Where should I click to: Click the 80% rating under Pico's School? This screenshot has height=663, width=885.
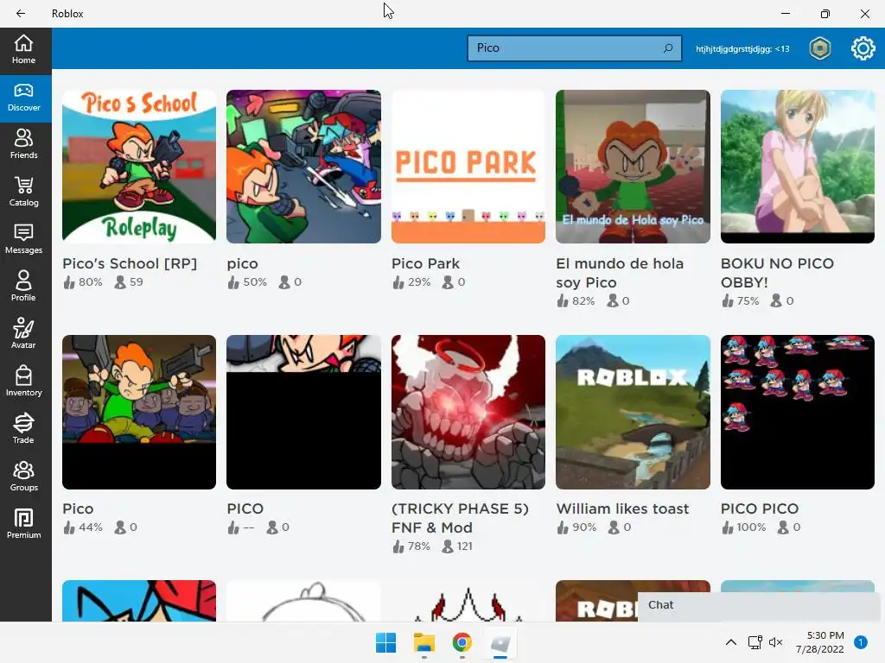[90, 282]
